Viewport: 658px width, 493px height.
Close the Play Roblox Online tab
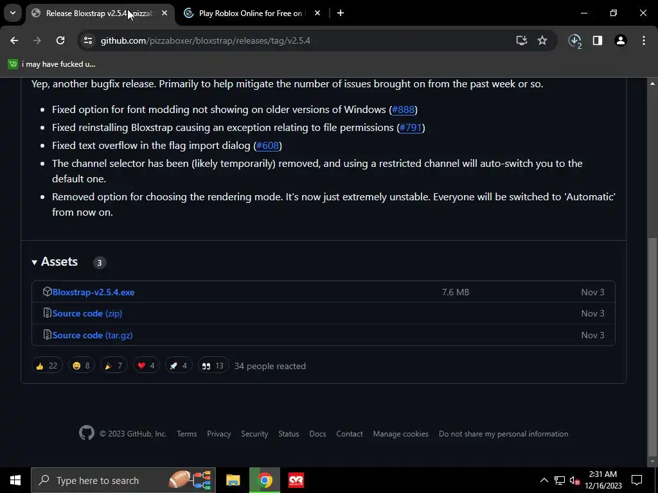tap(317, 13)
